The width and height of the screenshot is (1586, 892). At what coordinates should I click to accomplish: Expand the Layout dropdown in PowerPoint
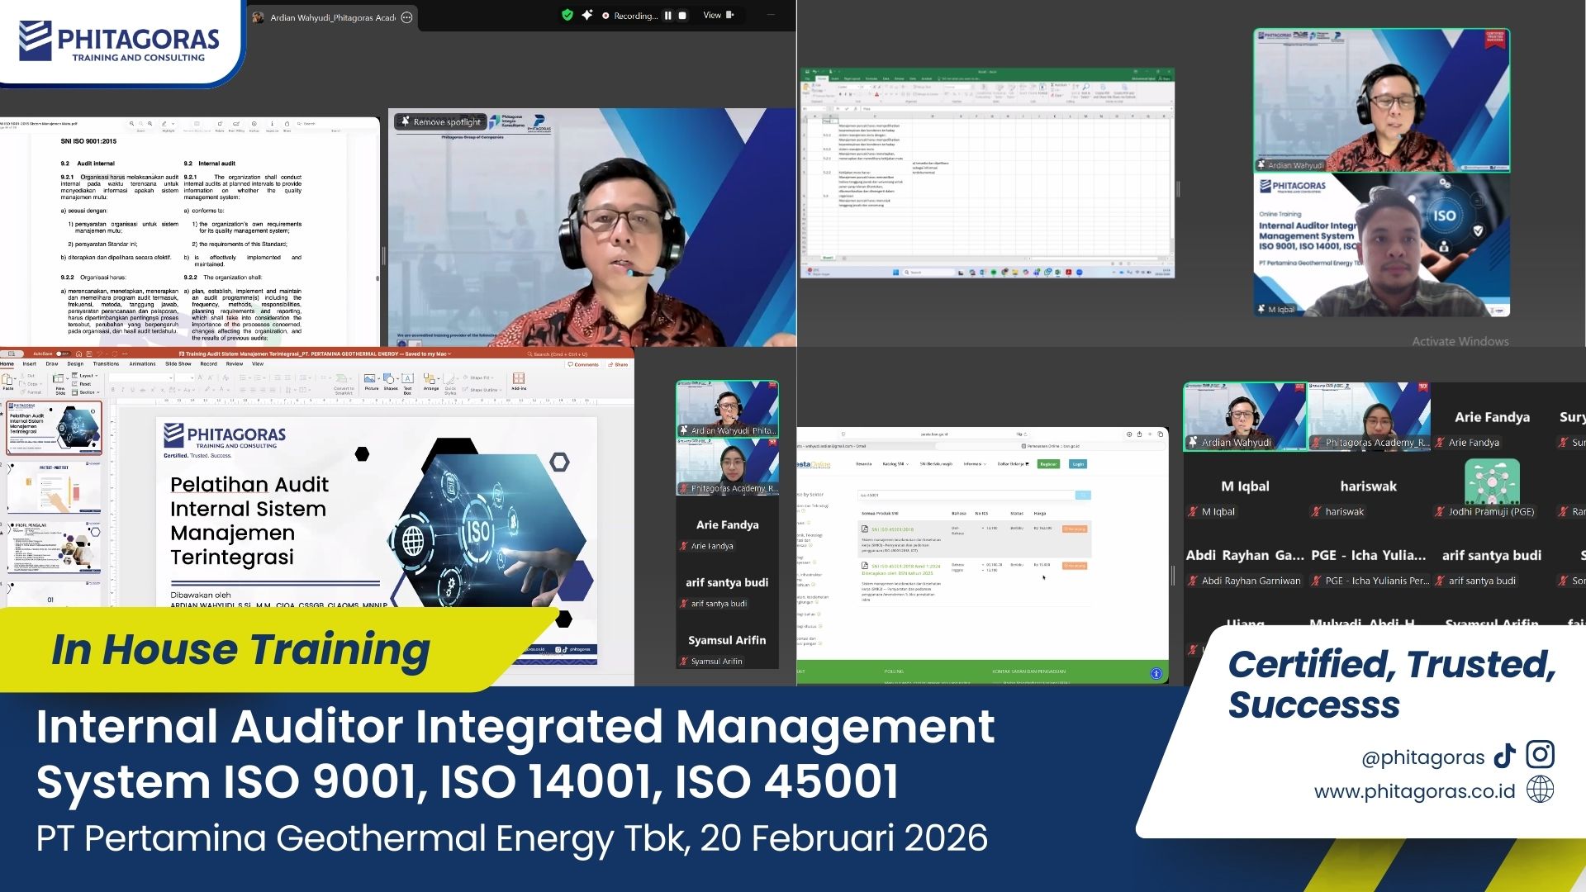point(88,376)
